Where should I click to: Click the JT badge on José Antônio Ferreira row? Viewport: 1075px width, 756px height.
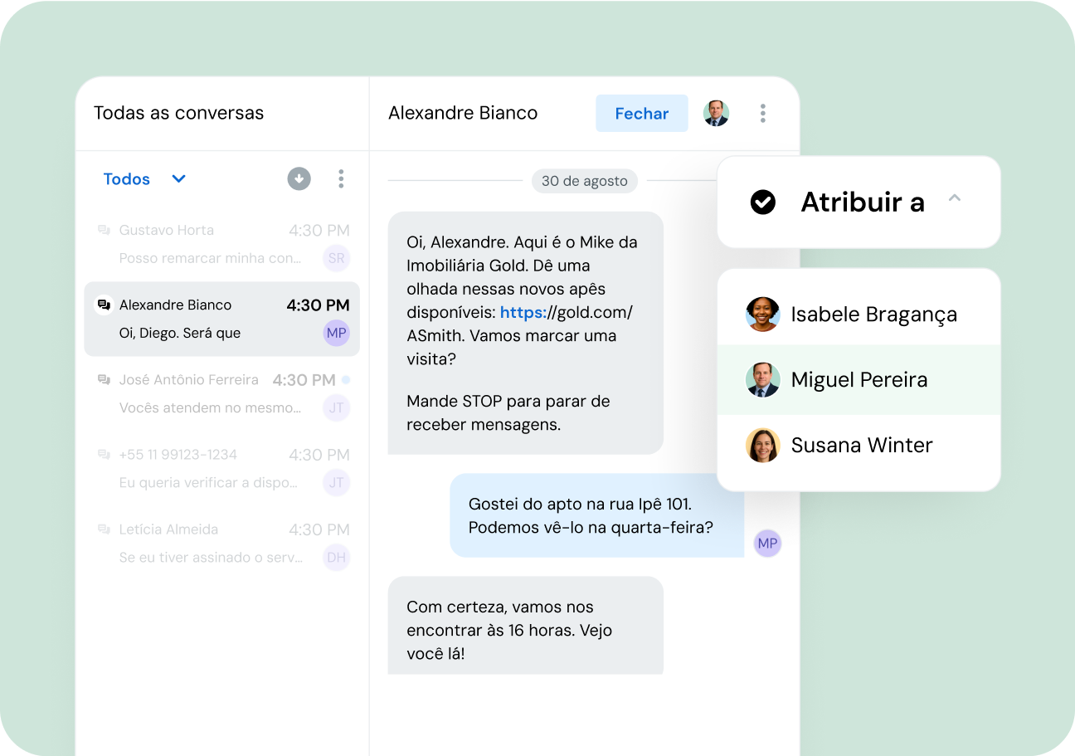point(336,408)
